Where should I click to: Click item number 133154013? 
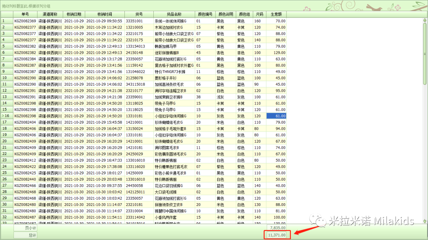(139, 46)
